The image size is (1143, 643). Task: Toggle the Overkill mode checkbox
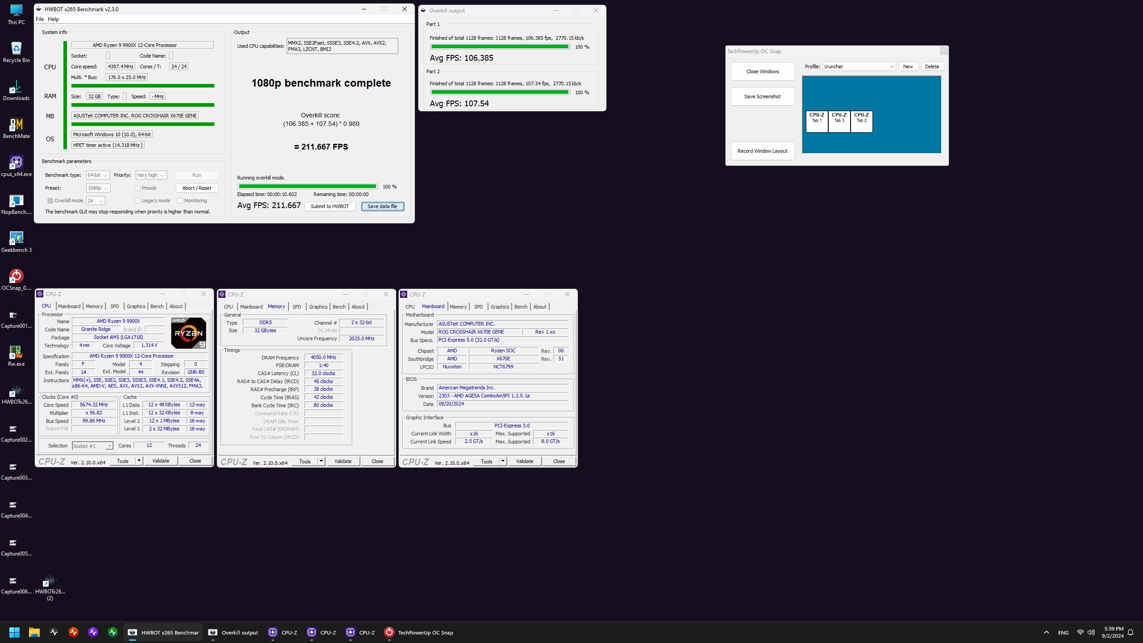[50, 200]
